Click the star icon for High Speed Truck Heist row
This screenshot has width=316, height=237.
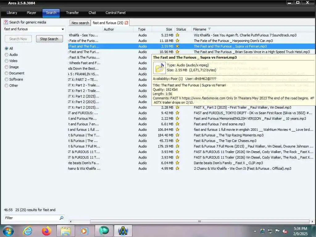tap(177, 52)
